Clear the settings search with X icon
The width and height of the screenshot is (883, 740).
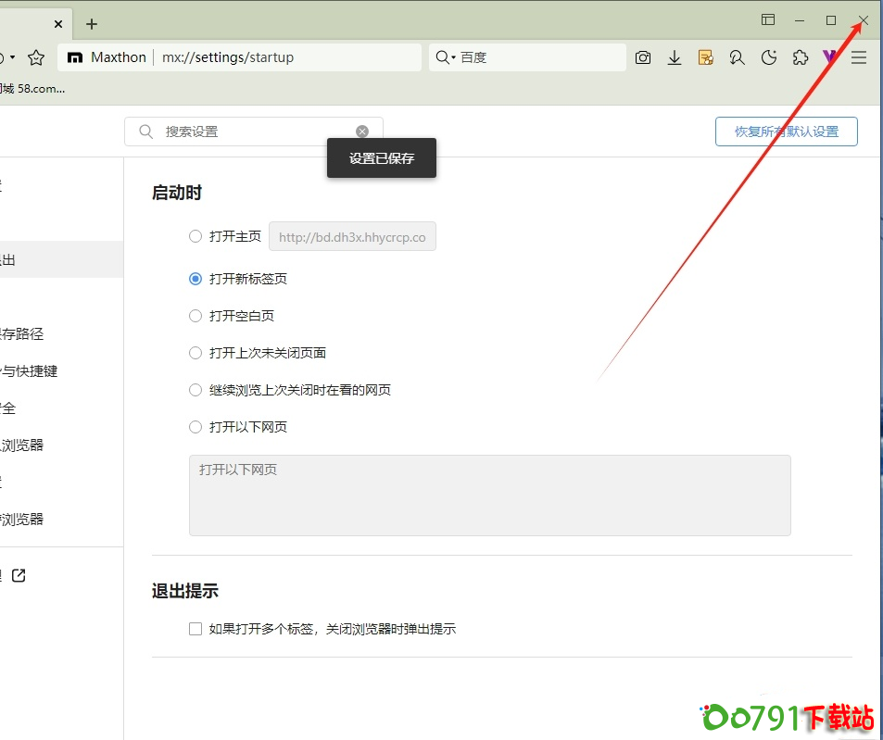point(362,132)
